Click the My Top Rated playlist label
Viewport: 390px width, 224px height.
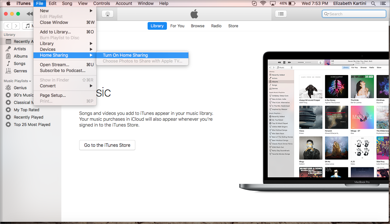26,110
